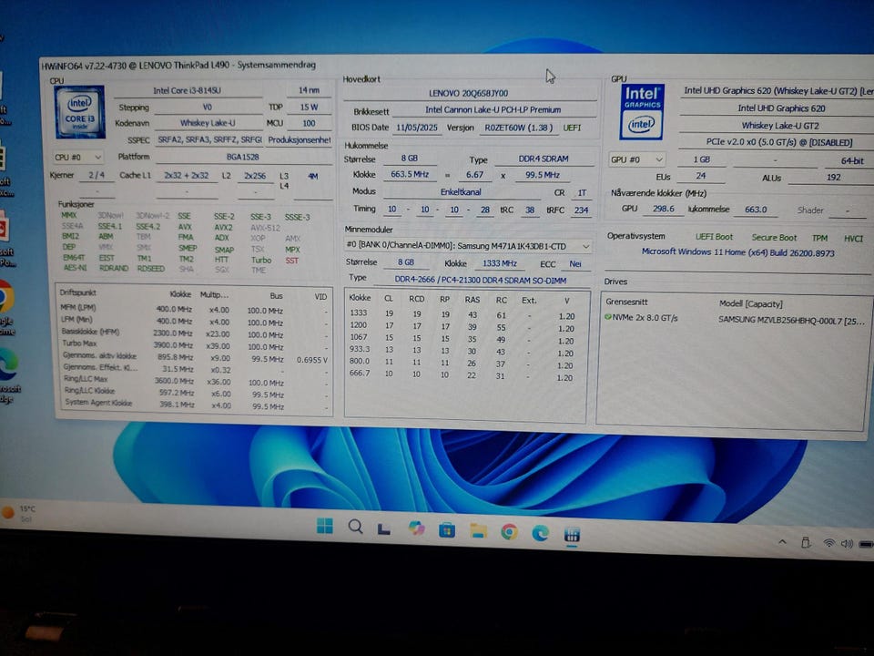Screen dimensions: 874x656
Task: Click Microsoft Windows 11 Home build text
Action: (x=738, y=252)
